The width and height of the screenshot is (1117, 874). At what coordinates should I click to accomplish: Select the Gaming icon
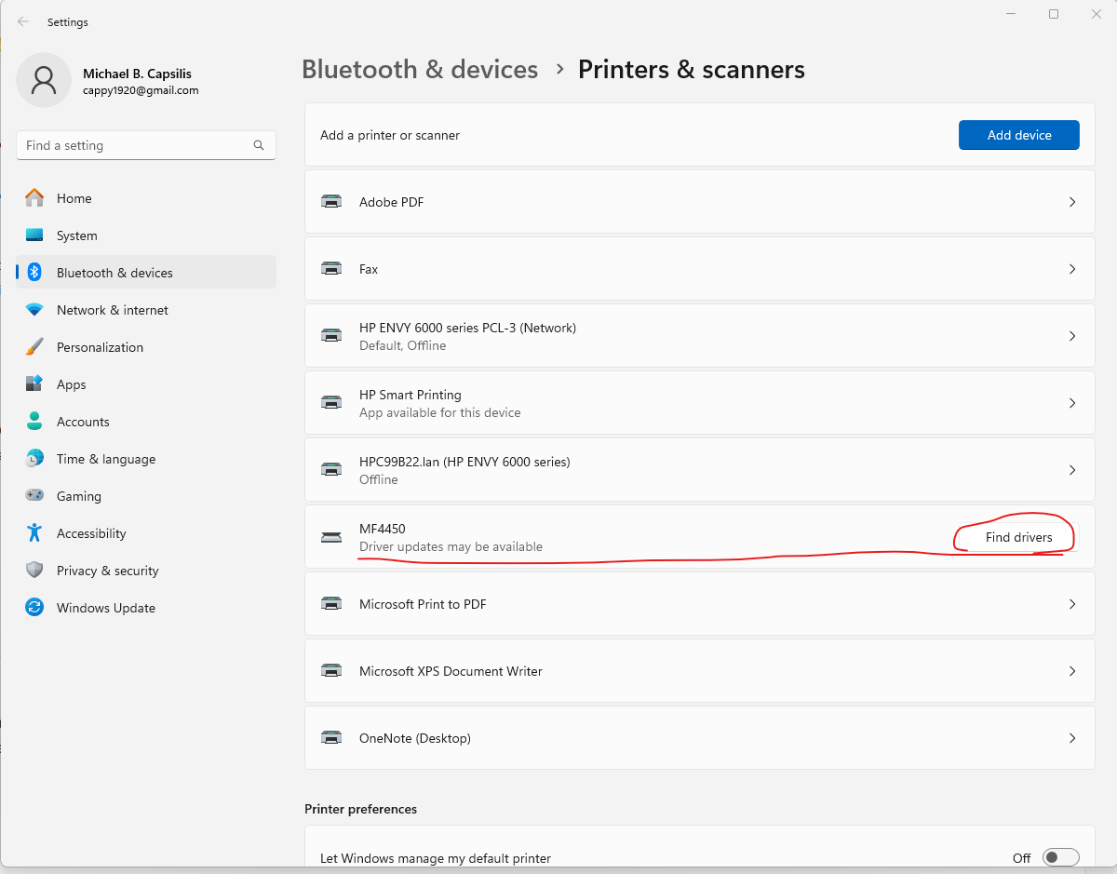34,496
